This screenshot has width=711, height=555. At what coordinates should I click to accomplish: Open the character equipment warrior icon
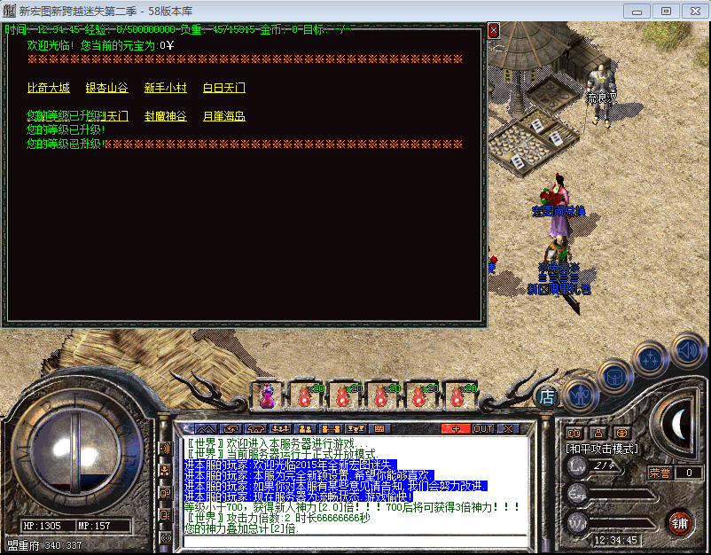coord(580,395)
